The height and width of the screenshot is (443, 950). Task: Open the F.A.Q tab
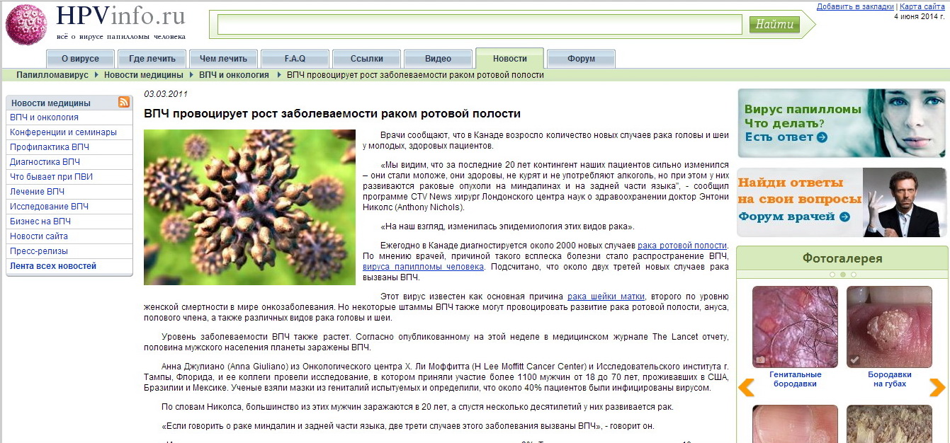(295, 59)
